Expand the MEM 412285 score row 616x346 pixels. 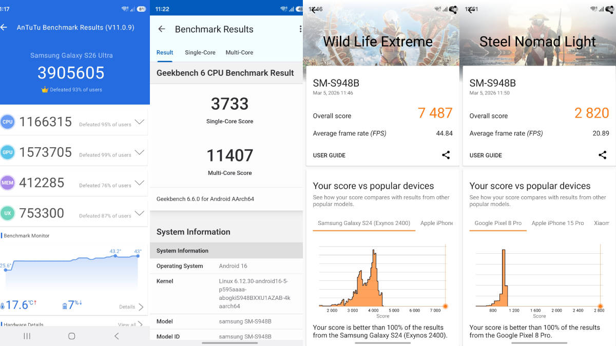pos(139,183)
